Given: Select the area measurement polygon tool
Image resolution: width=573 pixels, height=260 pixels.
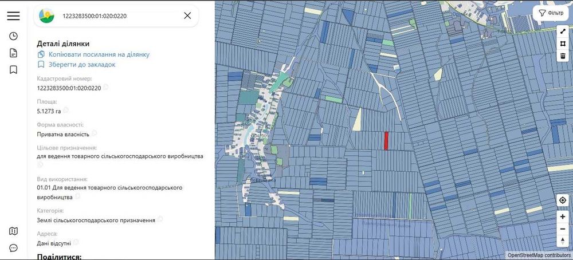Looking at the screenshot, I should 563,44.
